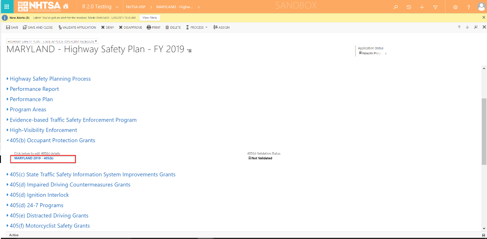Click Save and Close
This screenshot has width=487, height=239.
pos(38,27)
